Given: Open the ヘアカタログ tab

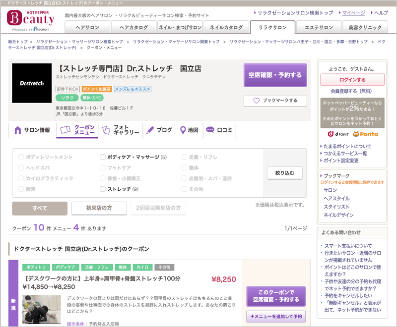Looking at the screenshot, I should (133, 27).
